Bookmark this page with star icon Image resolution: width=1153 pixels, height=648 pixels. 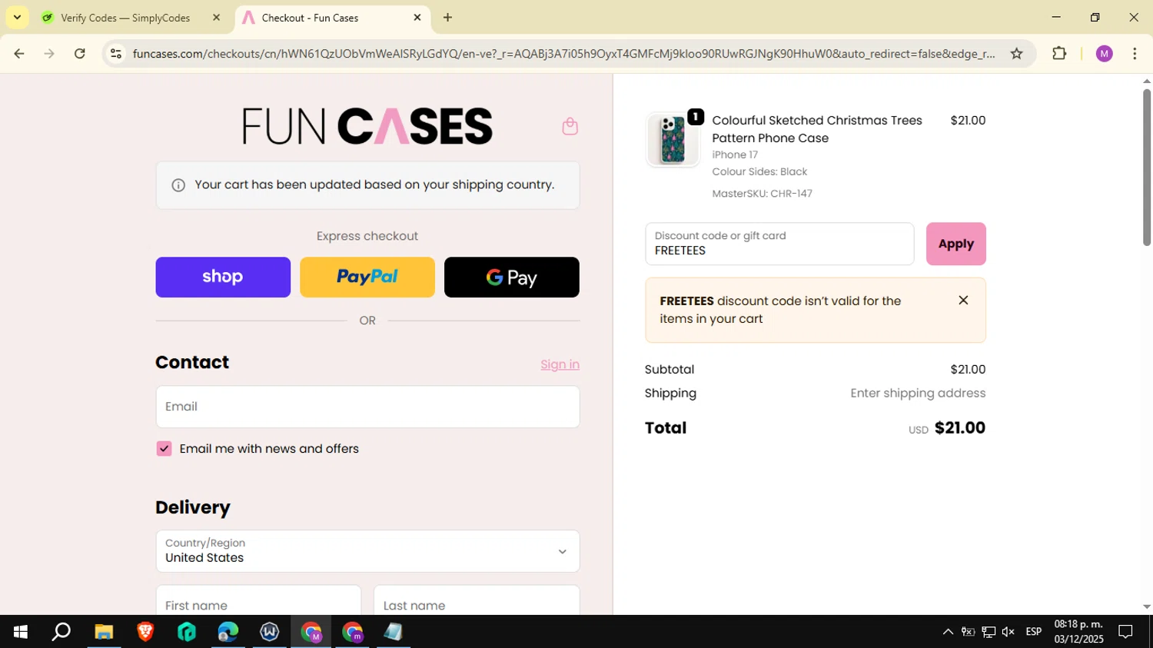pos(1016,54)
